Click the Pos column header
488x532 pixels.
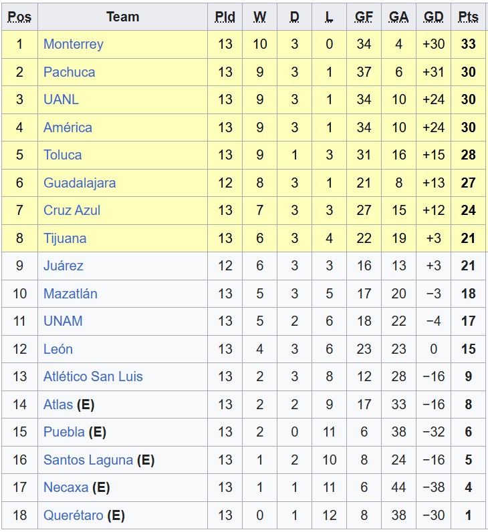point(19,17)
